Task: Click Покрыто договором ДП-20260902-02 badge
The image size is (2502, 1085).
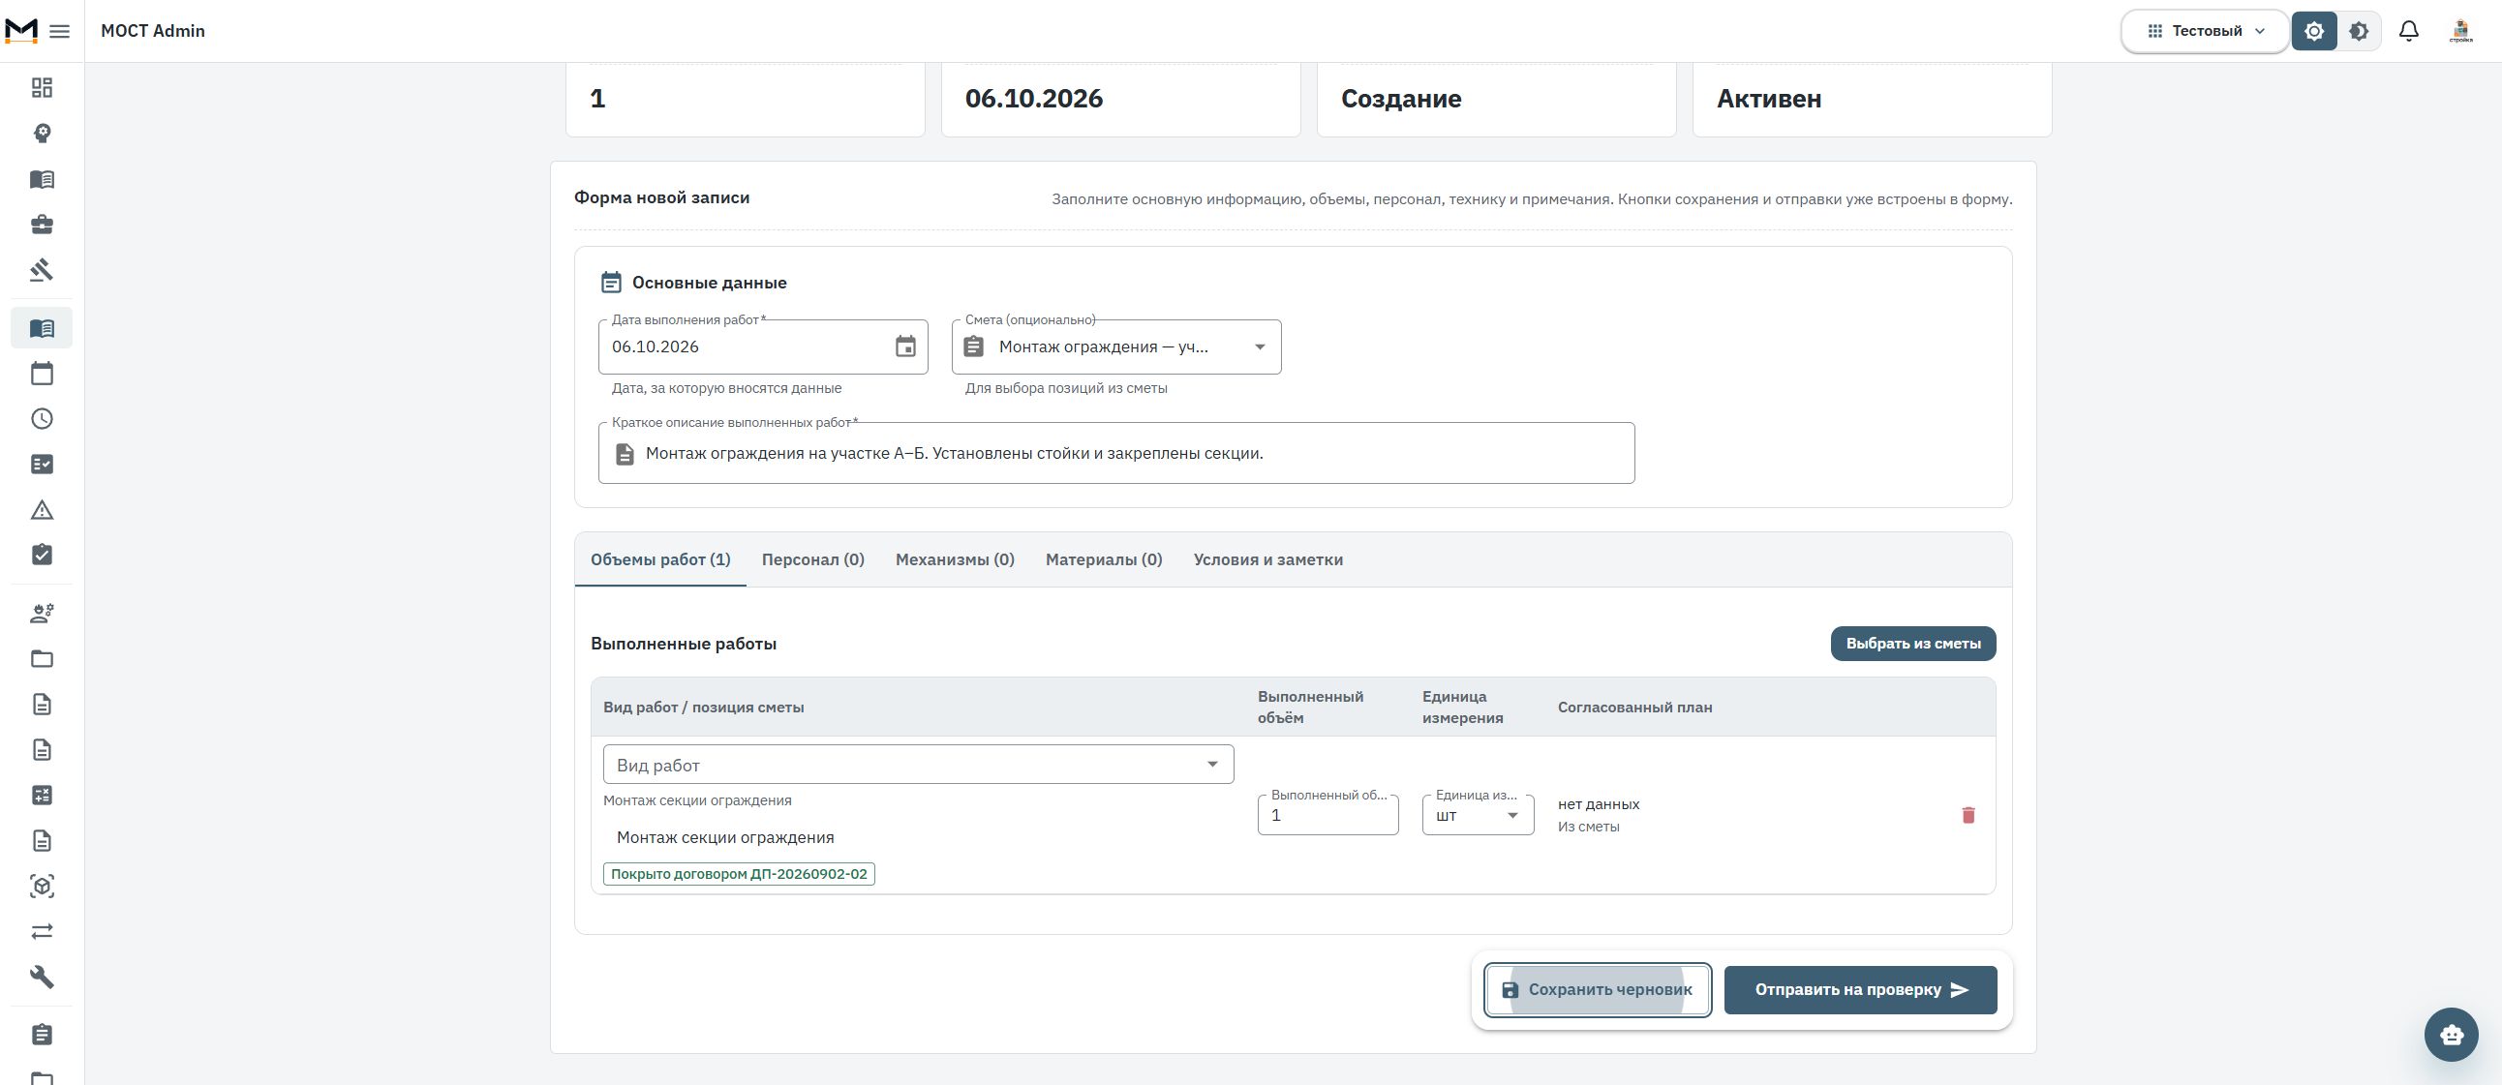Action: pyautogui.click(x=739, y=874)
